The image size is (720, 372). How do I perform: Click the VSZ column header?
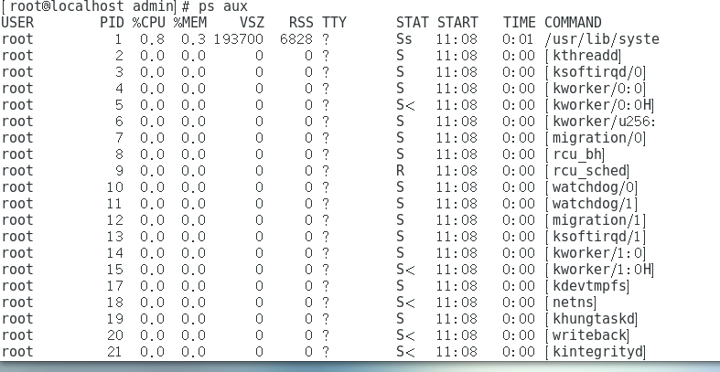coord(252,23)
